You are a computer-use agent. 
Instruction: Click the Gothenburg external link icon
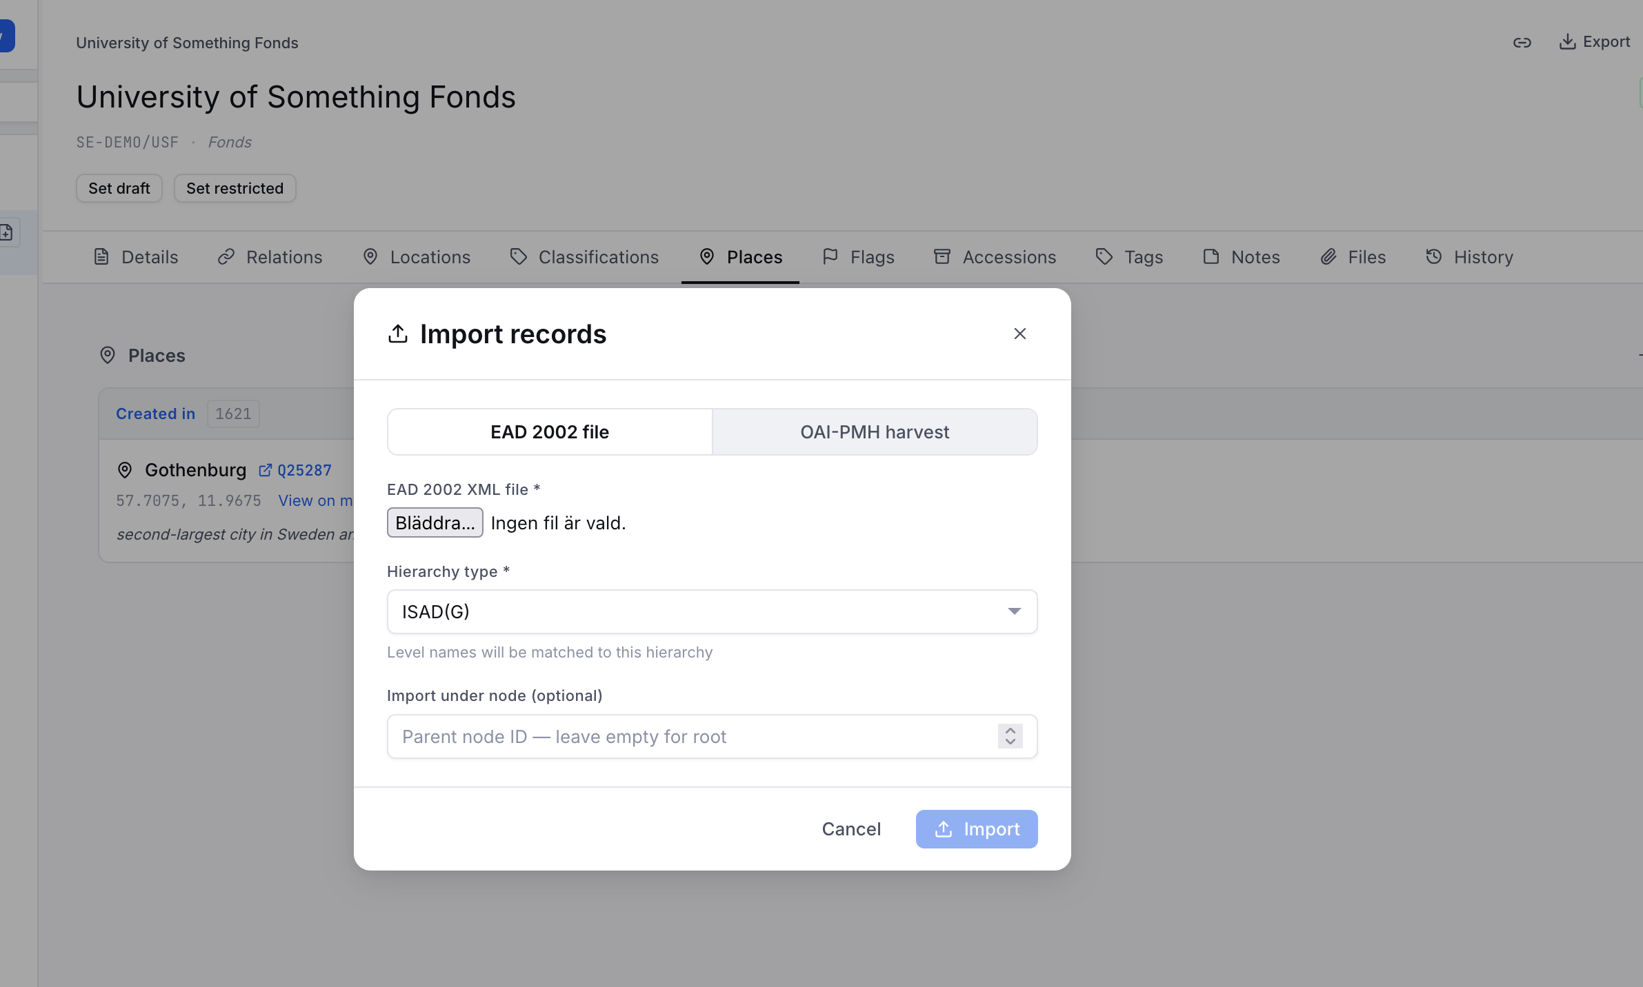(265, 471)
